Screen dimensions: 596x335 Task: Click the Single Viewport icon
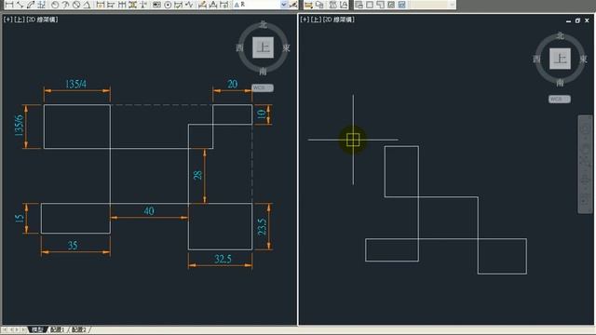pyautogui.click(x=370, y=5)
